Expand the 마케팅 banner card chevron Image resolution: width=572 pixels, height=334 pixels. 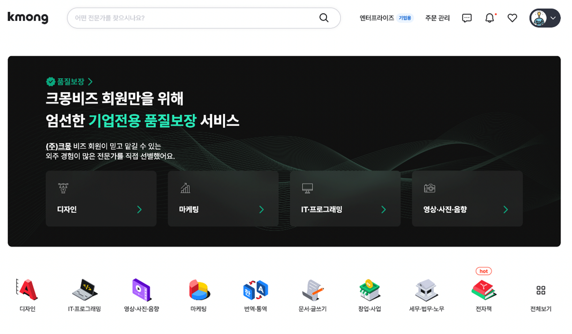point(261,209)
